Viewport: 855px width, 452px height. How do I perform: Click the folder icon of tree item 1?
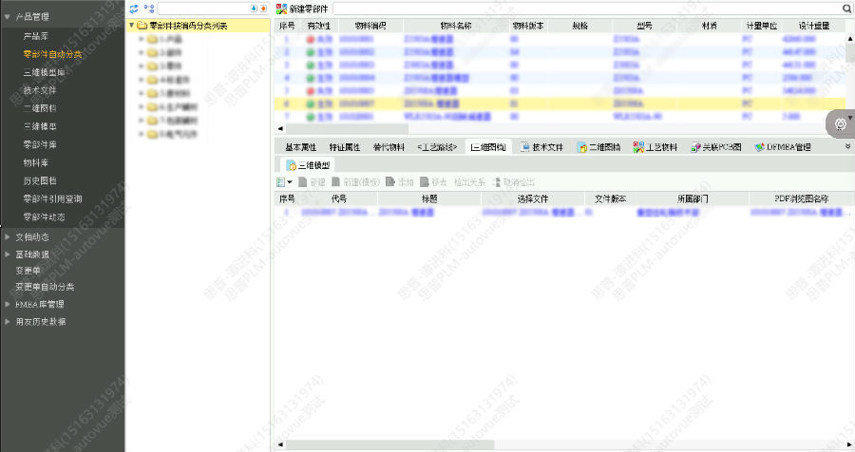[153, 39]
